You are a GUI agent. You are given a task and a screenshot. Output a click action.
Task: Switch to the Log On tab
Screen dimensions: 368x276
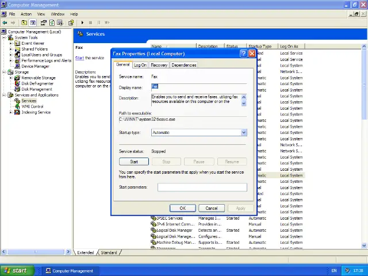pyautogui.click(x=140, y=65)
